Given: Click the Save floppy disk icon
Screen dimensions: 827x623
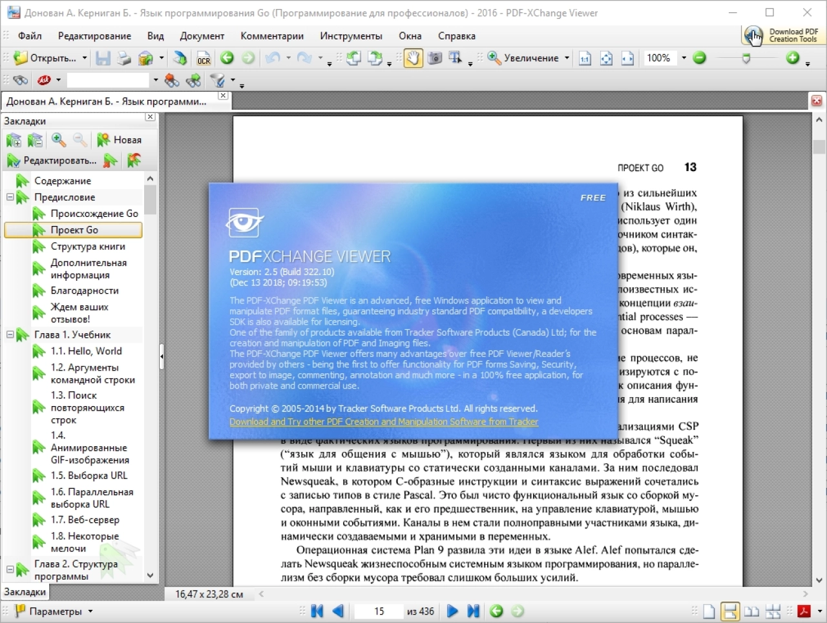Looking at the screenshot, I should point(103,58).
